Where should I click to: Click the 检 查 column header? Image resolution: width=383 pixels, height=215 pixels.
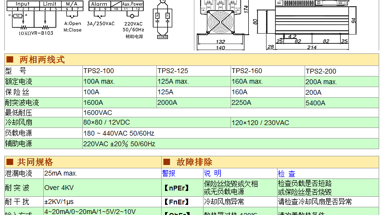point(286,174)
